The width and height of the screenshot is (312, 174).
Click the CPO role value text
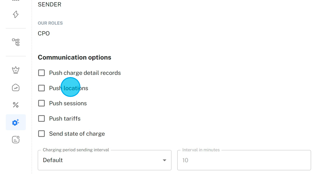[44, 33]
